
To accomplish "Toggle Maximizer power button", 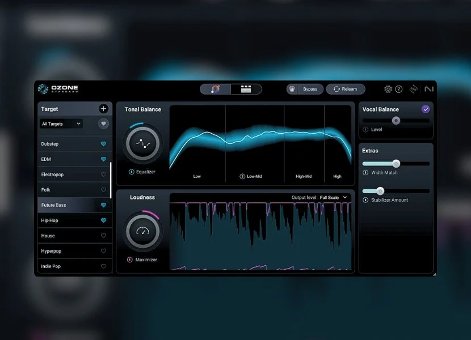I will [130, 260].
